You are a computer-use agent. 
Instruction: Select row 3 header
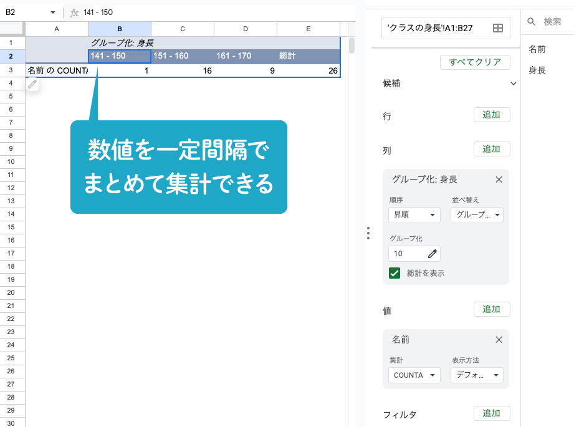tap(11, 70)
